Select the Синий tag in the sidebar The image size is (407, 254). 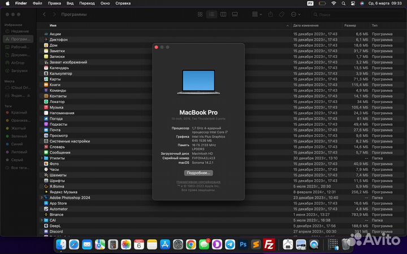(x=18, y=144)
